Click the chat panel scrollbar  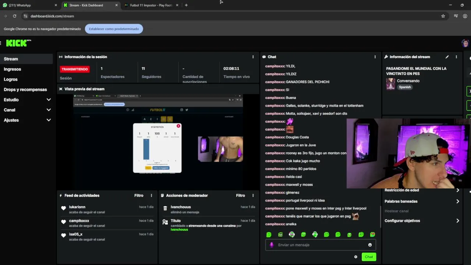pyautogui.click(x=380, y=216)
